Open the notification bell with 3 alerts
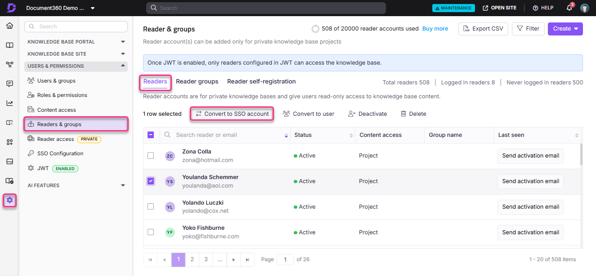The image size is (596, 276). (569, 8)
